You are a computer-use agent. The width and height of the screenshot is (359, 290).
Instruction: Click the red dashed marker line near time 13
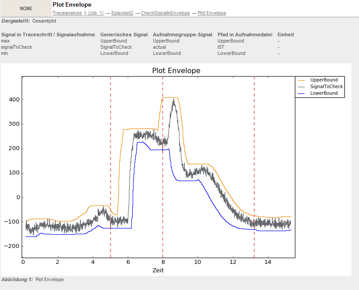254,167
